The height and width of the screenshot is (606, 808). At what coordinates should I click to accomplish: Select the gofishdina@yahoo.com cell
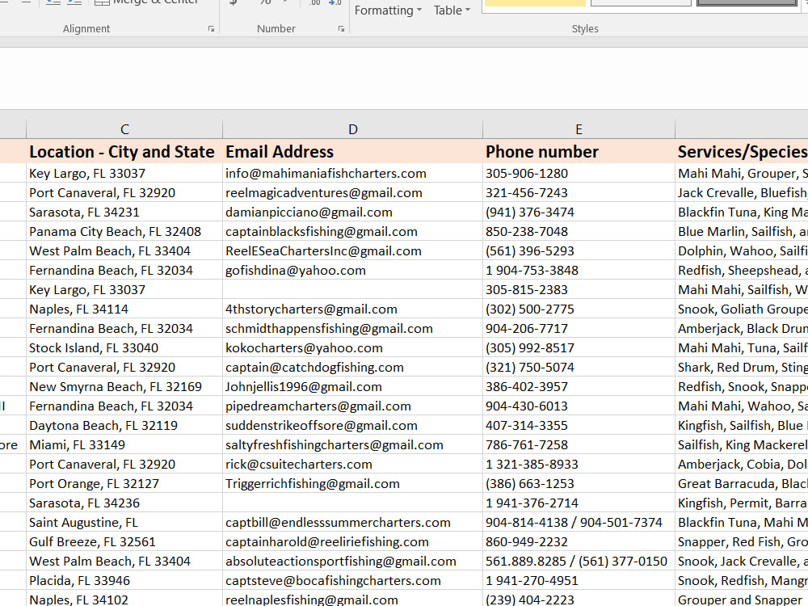352,271
